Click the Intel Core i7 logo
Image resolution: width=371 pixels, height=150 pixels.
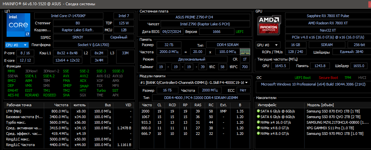coord(18,26)
